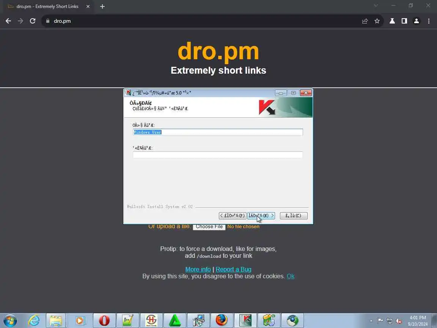The height and width of the screenshot is (328, 437).
Task: Open the computer network taskbar icon
Action: 198,320
